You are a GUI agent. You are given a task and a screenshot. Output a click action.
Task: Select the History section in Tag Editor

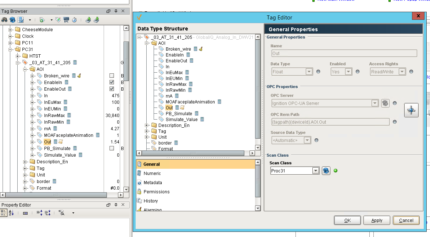click(196, 201)
